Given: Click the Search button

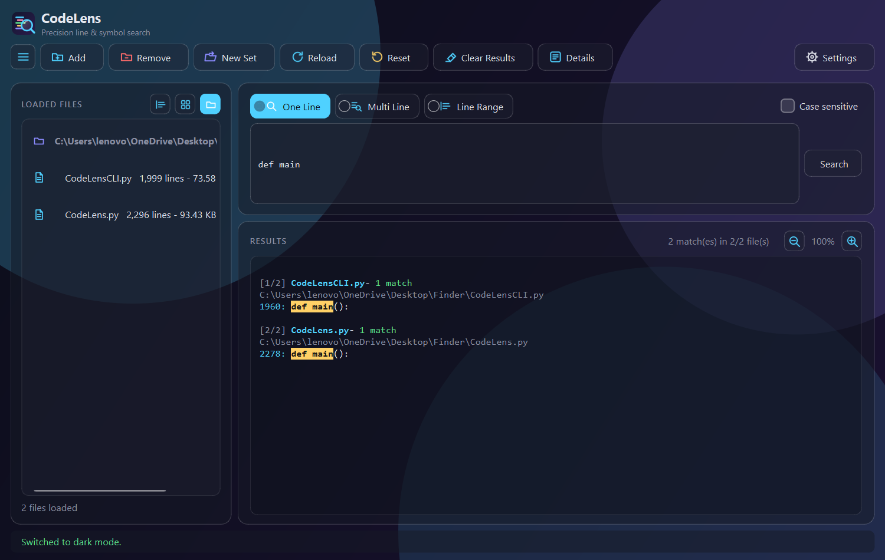Looking at the screenshot, I should pos(833,164).
